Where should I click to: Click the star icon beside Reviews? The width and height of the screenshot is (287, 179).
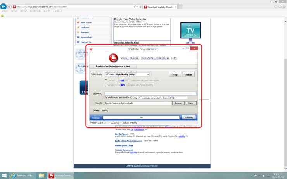(x=78, y=32)
